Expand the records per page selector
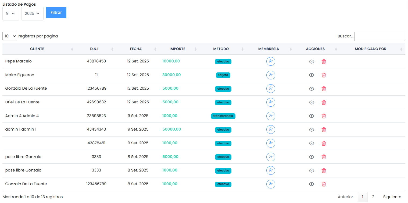408x203 pixels. tap(10, 36)
